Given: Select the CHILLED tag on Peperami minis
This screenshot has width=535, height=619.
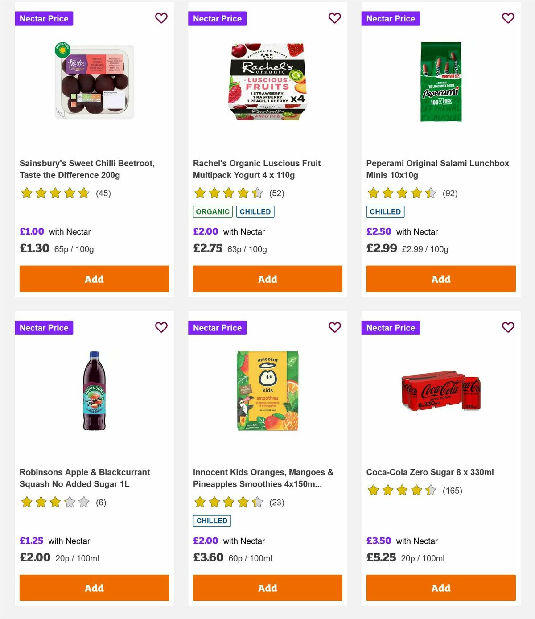Looking at the screenshot, I should tap(385, 211).
